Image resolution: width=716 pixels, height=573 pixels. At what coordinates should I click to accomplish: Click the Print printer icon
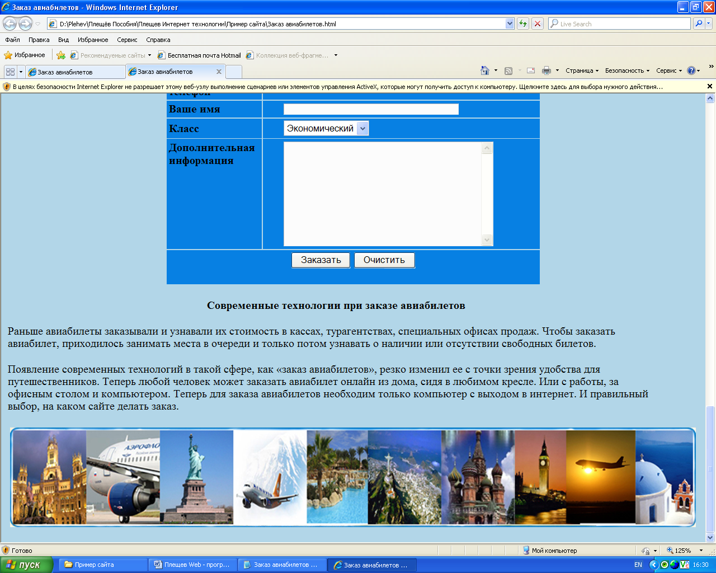pyautogui.click(x=547, y=71)
